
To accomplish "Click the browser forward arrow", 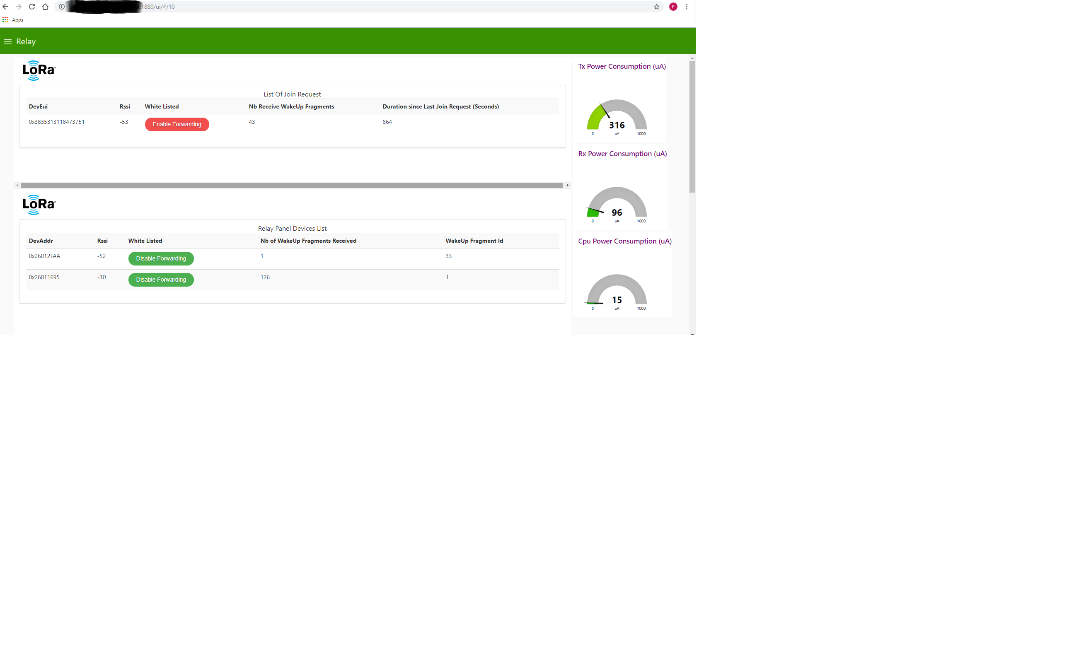I will tap(18, 7).
